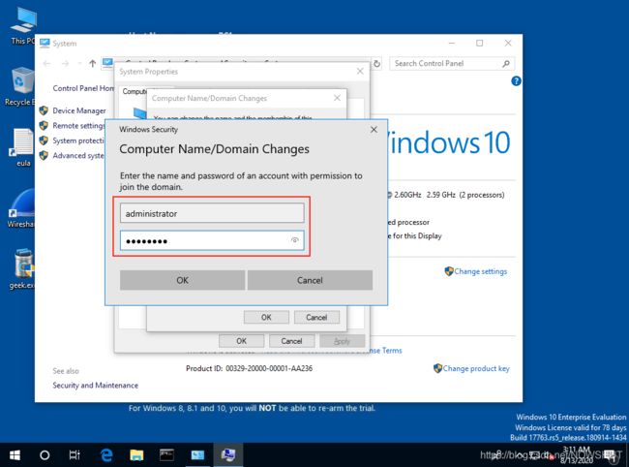The width and height of the screenshot is (629, 467).
Task: Open Device Manager link in System window
Action: point(79,110)
